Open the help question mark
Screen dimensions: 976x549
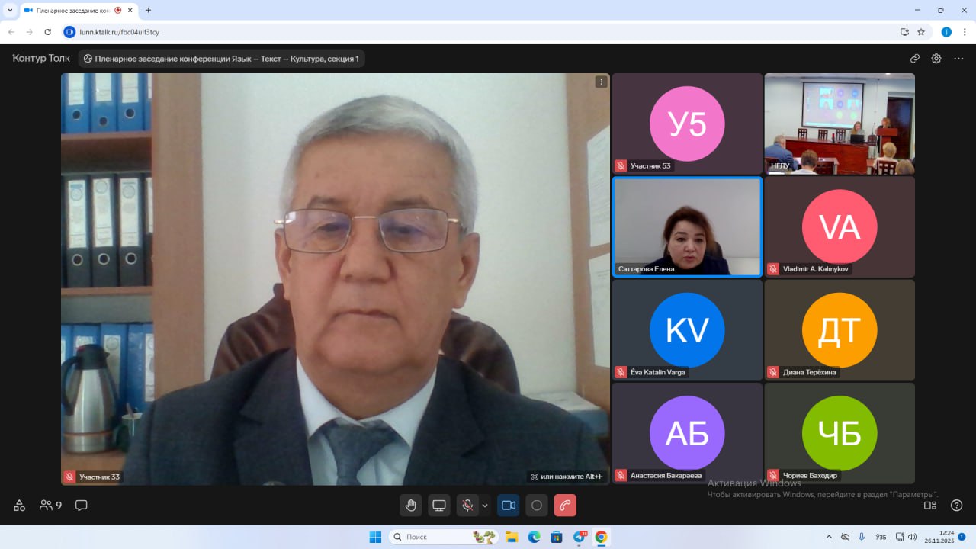[x=956, y=505]
